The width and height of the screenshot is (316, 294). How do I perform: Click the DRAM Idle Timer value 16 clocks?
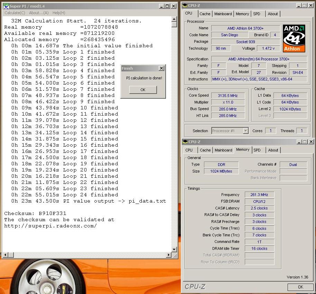259,248
